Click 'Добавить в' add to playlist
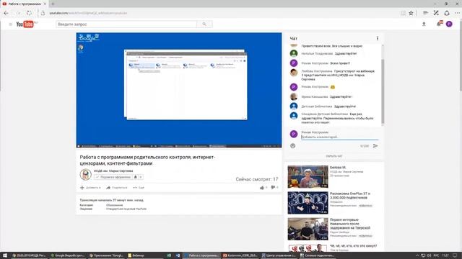 click(90, 188)
